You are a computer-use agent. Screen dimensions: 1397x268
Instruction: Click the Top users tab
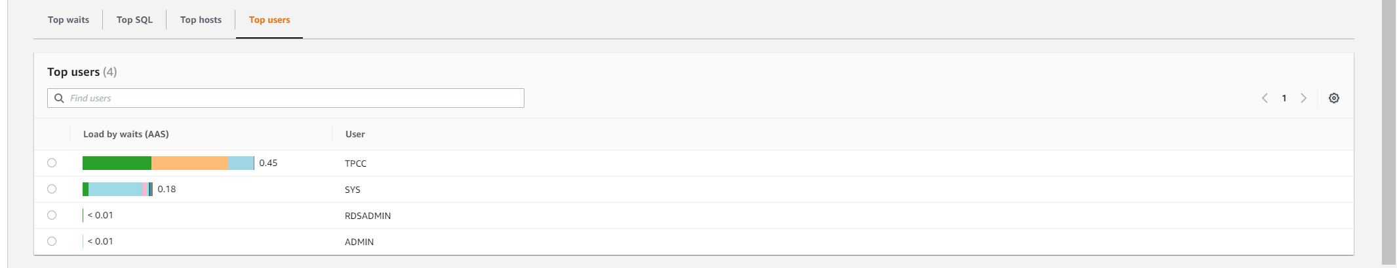(x=269, y=20)
